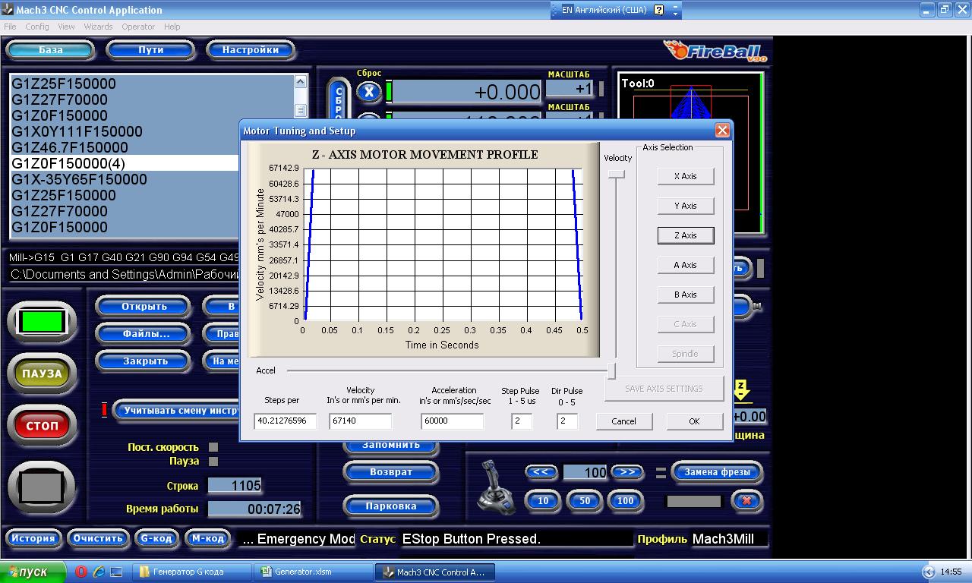972x583 pixels.
Task: Click the Velocity vertical slider handle
Action: pos(616,175)
